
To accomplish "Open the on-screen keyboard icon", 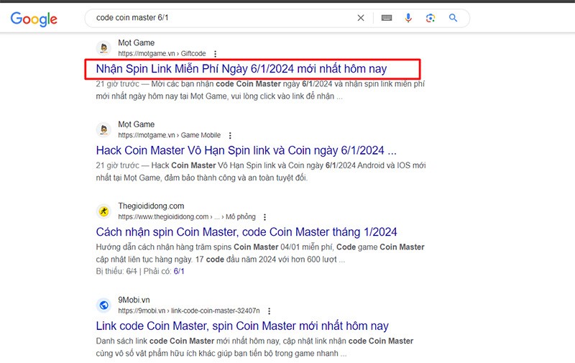I will click(x=387, y=17).
